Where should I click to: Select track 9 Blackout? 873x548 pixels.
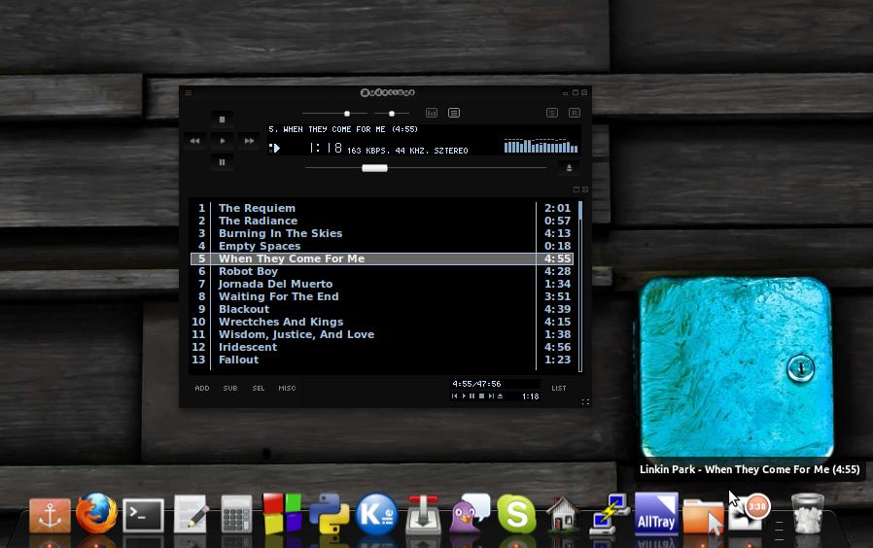(x=382, y=309)
